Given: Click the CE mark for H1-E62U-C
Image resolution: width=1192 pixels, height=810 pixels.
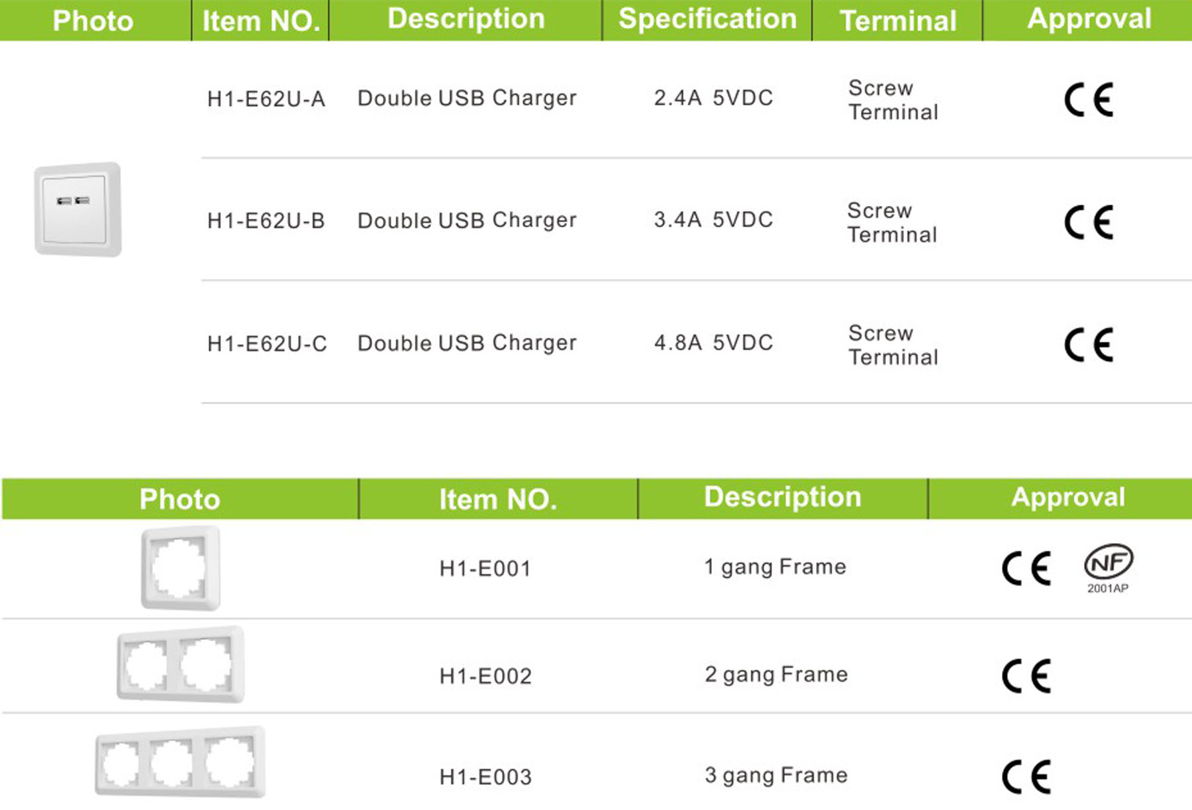Looking at the screenshot, I should tap(1089, 344).
